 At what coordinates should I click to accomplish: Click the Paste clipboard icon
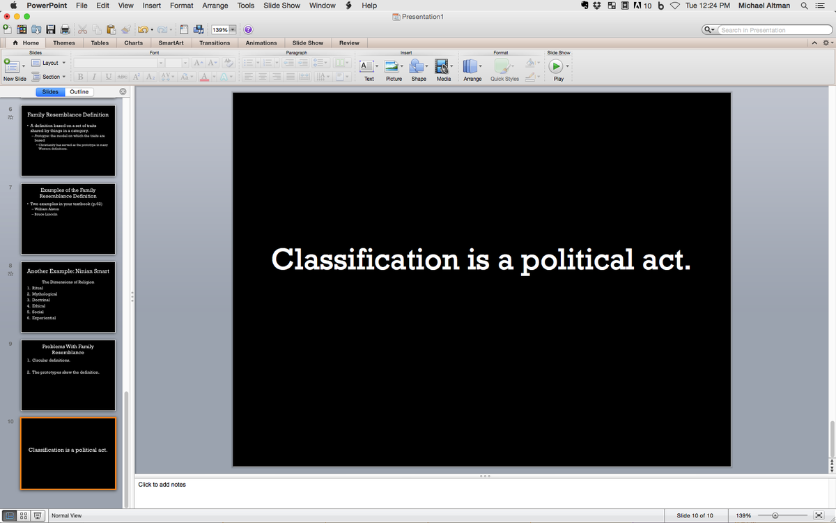point(111,29)
